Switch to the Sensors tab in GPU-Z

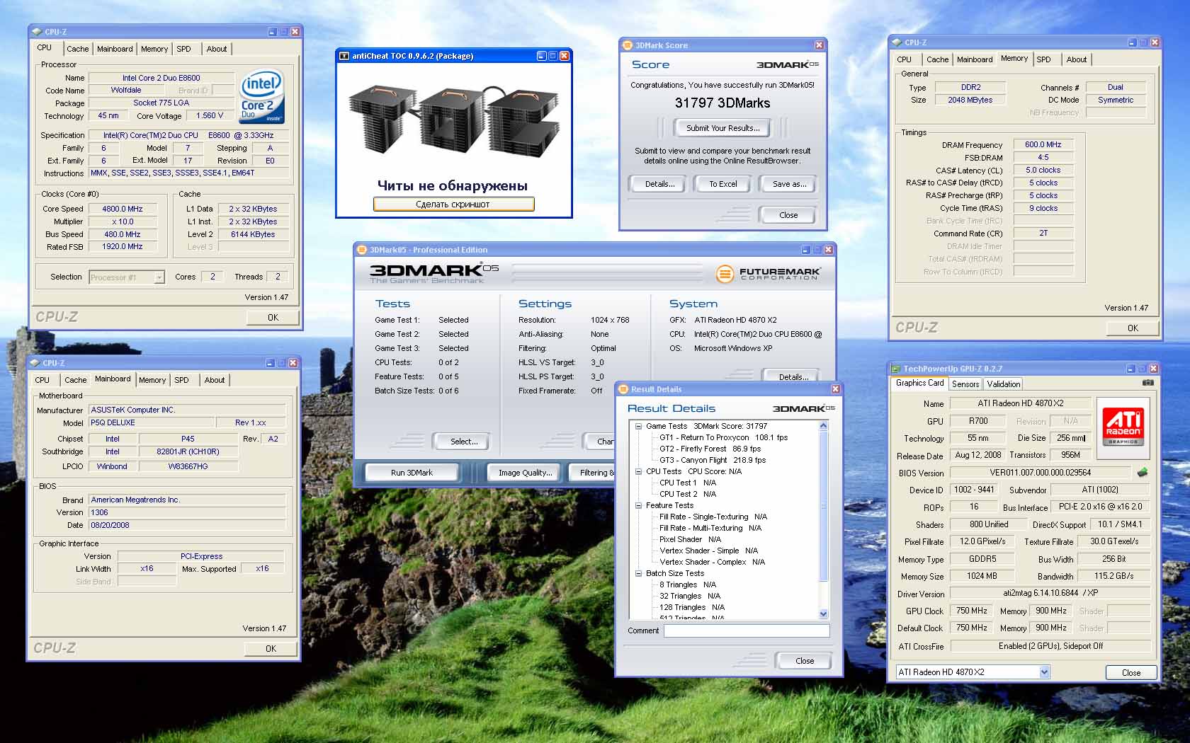(965, 384)
